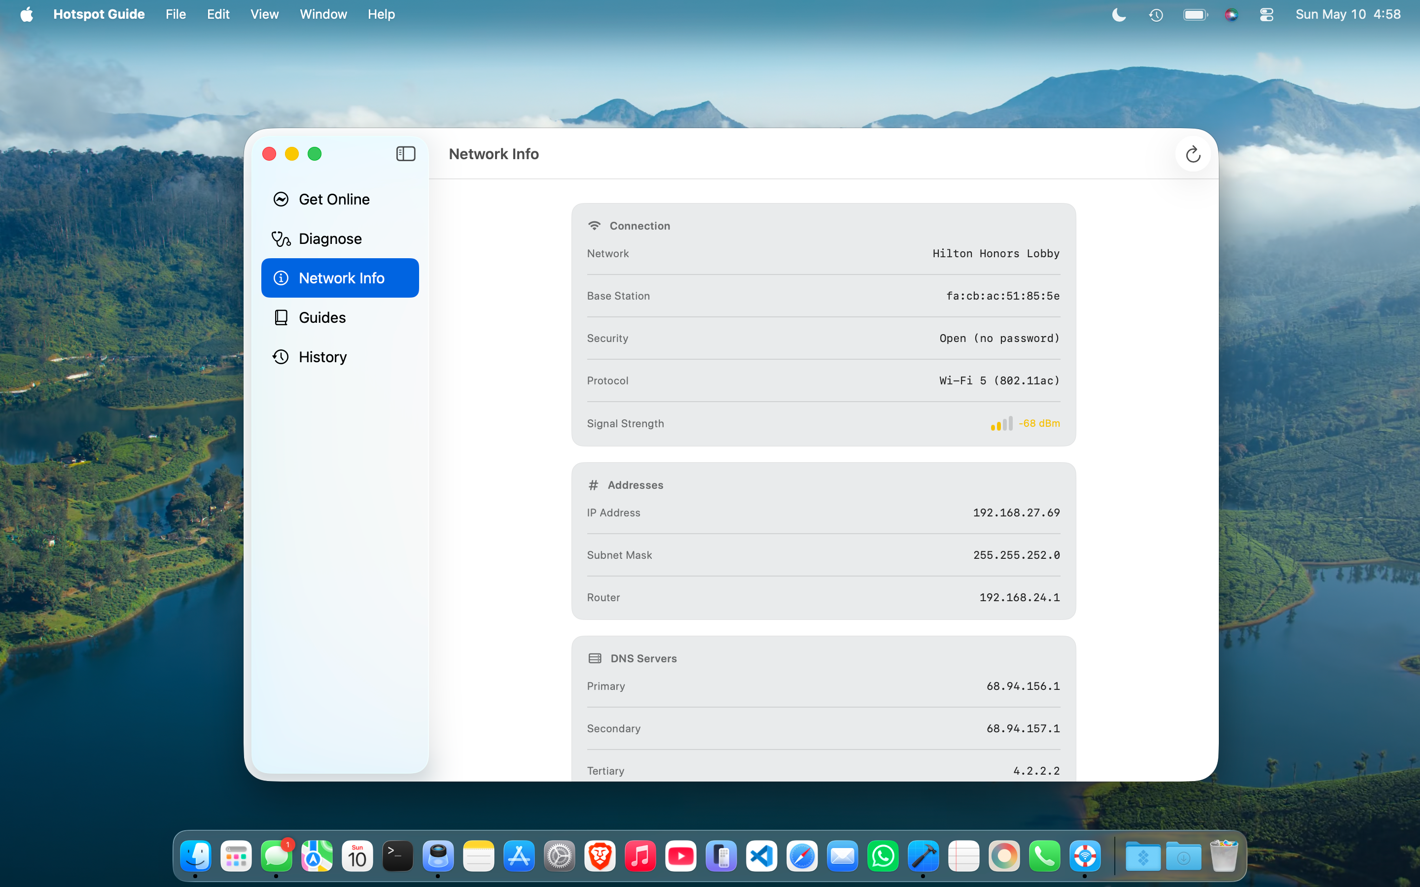Viewport: 1420px width, 887px height.
Task: Open the green Phone app
Action: [x=1044, y=856]
